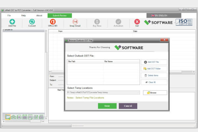Viewport: 198px width, 132px height.
Task: Open the File menu
Action: point(9,16)
